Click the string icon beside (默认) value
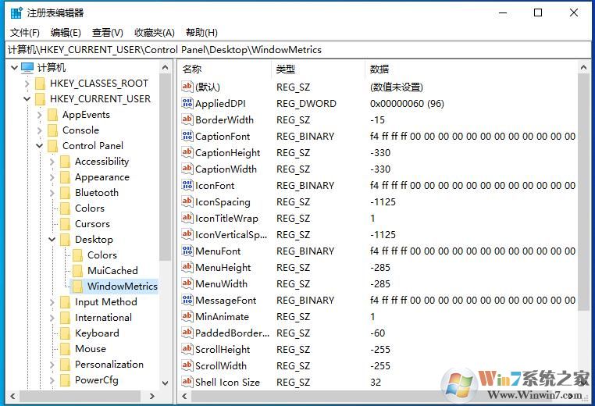This screenshot has height=406, width=595. click(x=187, y=87)
